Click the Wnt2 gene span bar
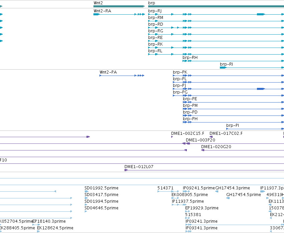This screenshot has height=233, width=284. point(119,6)
